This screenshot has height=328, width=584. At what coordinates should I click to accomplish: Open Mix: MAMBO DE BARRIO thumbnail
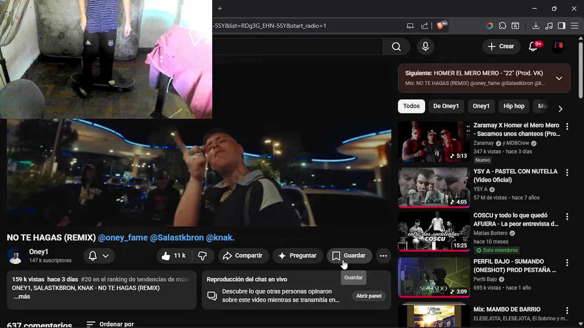point(433,316)
